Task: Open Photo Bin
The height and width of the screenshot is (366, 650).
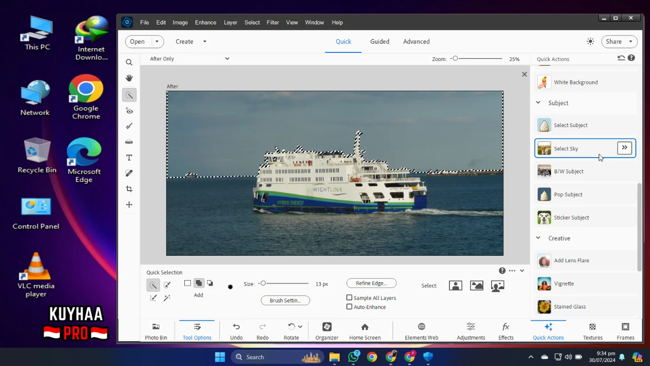Action: 156,331
